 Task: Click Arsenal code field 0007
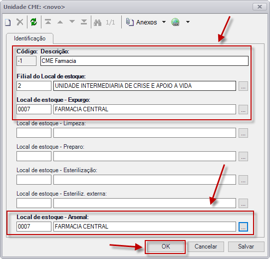pyautogui.click(x=34, y=227)
